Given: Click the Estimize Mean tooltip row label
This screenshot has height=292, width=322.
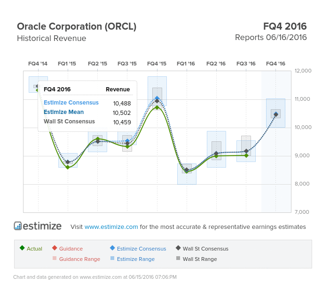Looking at the screenshot, I should [x=63, y=112].
